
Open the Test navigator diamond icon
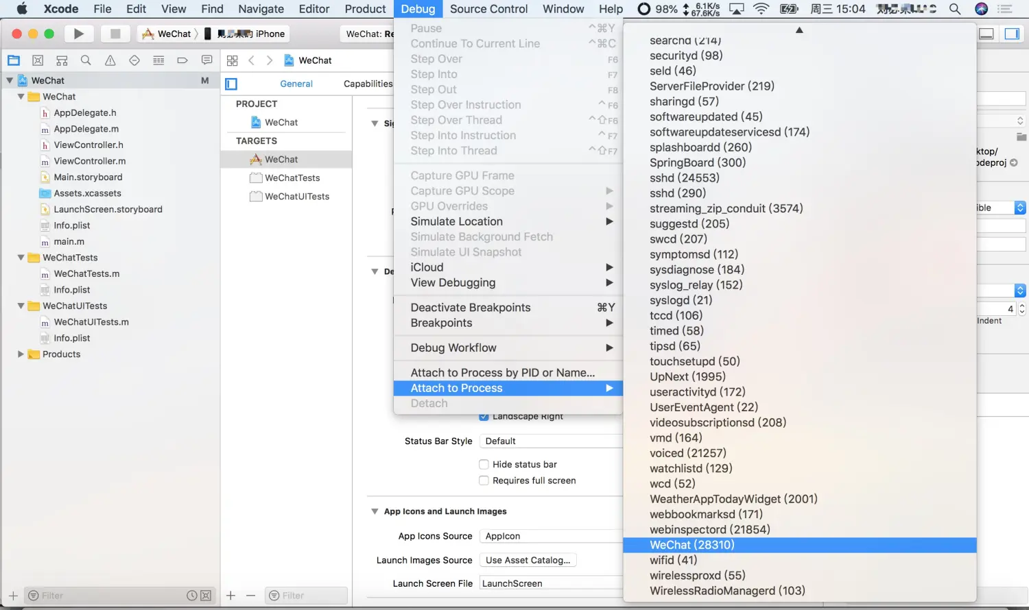coord(134,60)
